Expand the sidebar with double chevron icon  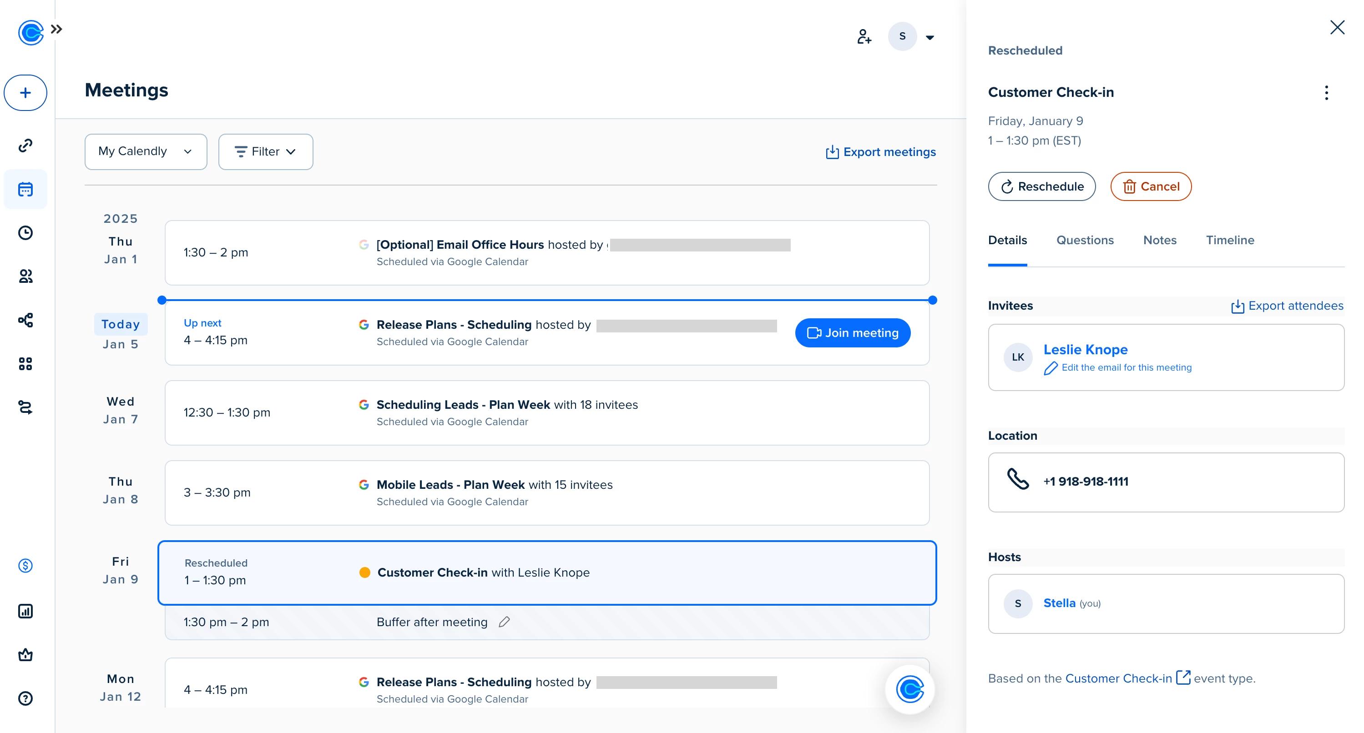(57, 30)
